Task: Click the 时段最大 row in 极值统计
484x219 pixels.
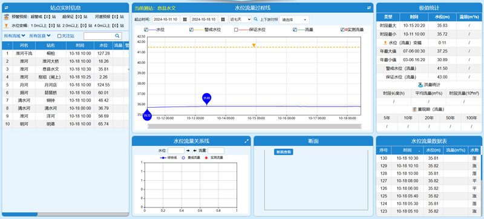Action: [430, 25]
